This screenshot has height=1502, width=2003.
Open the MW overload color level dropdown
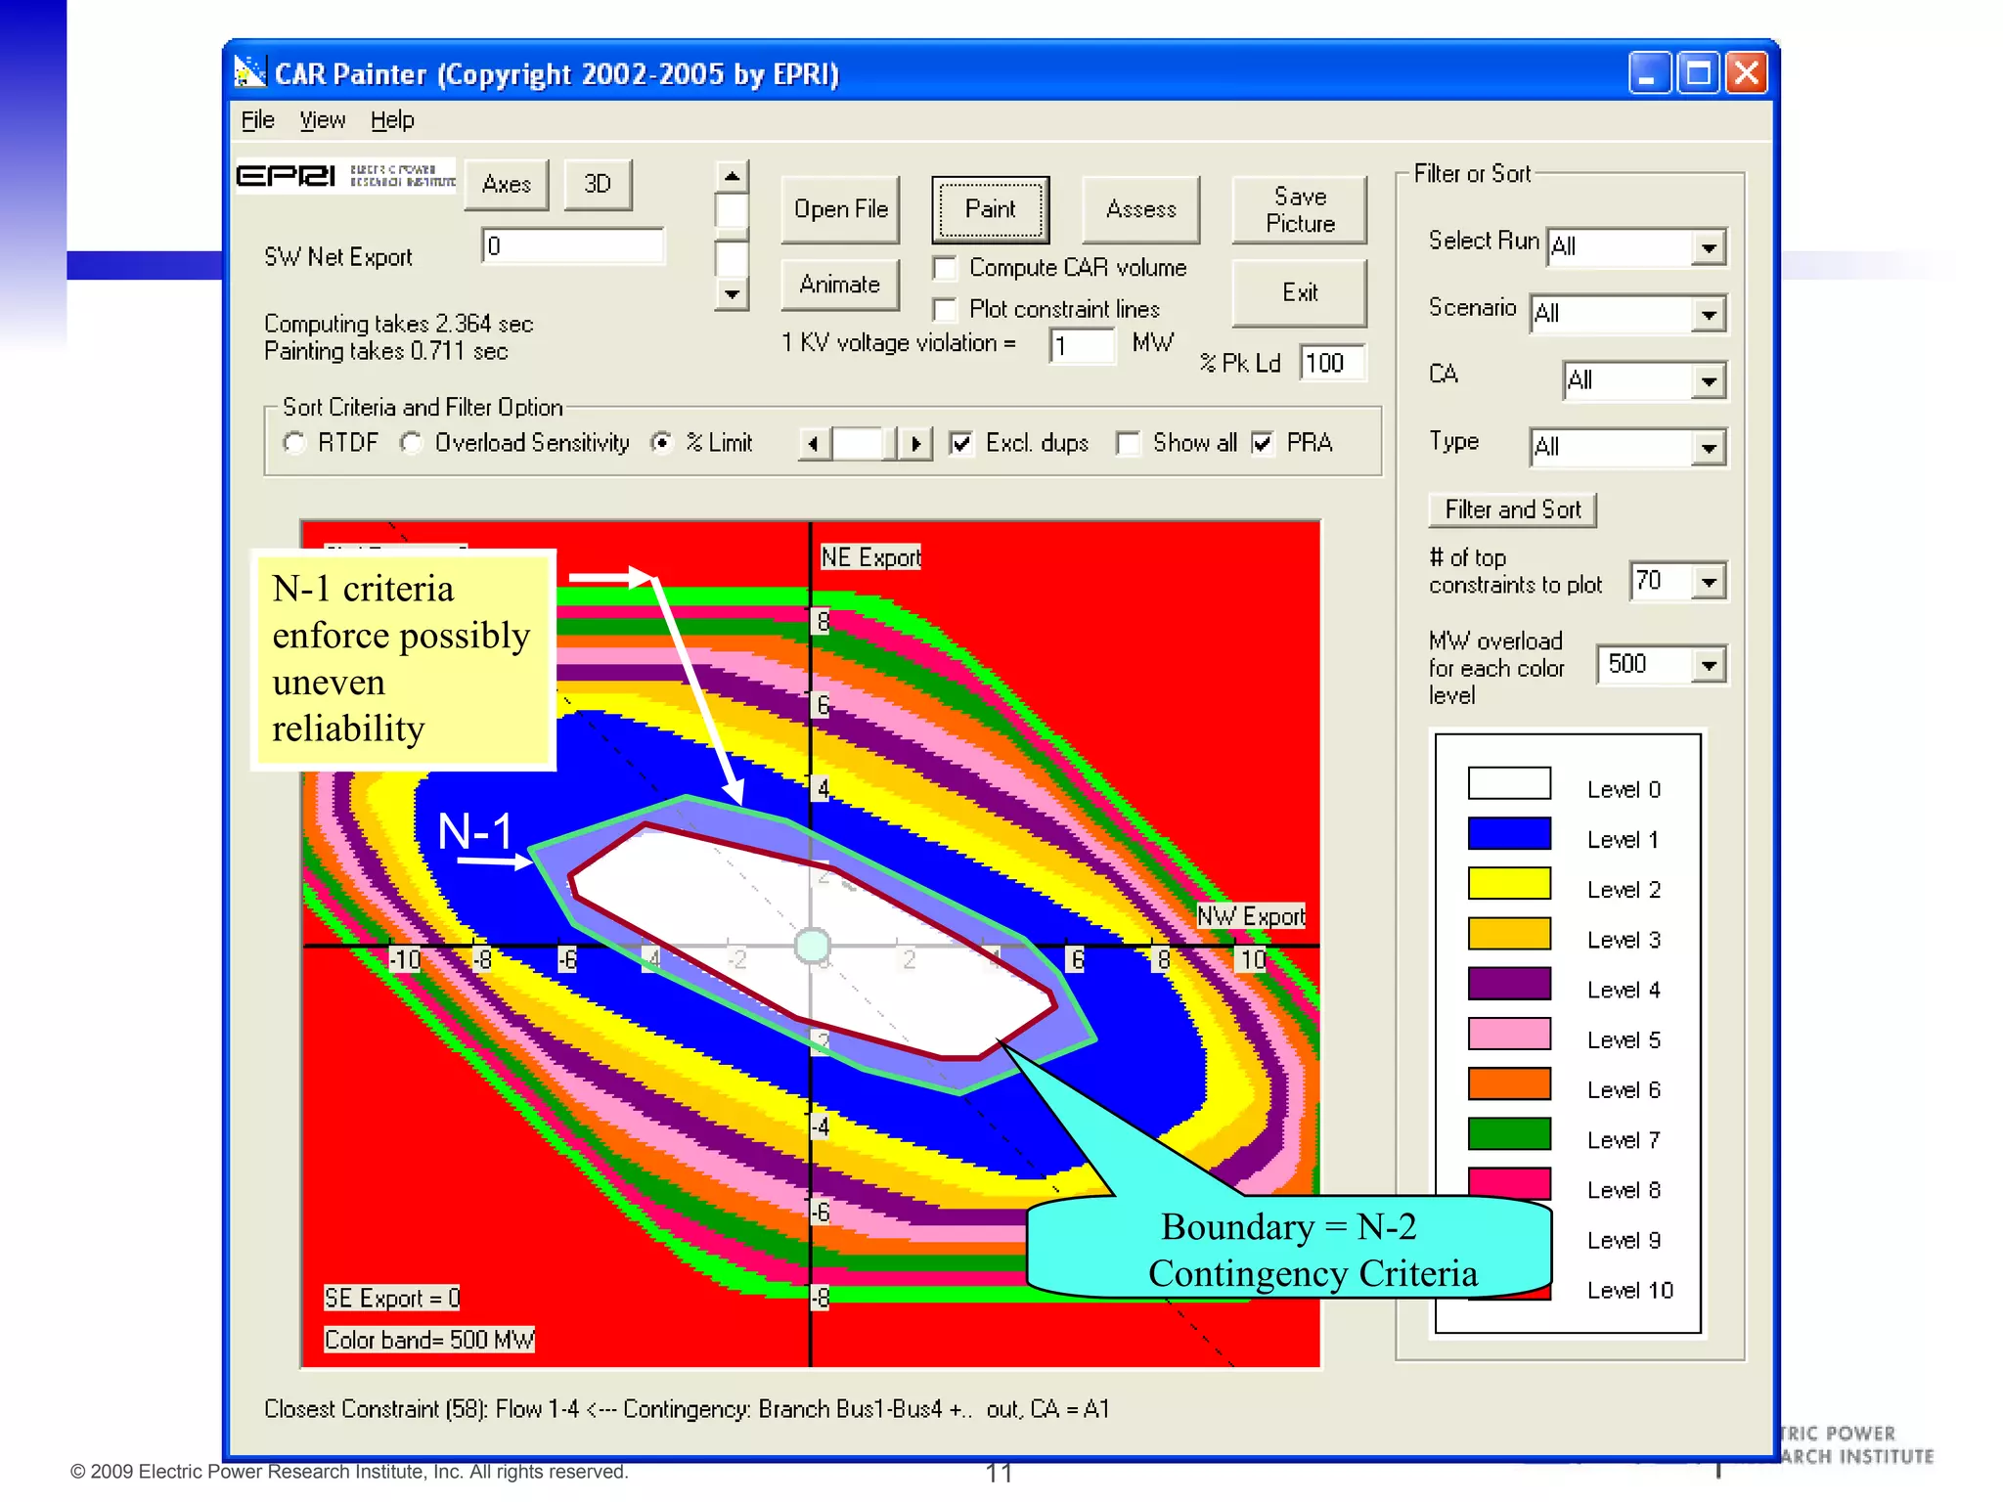pyautogui.click(x=1708, y=666)
